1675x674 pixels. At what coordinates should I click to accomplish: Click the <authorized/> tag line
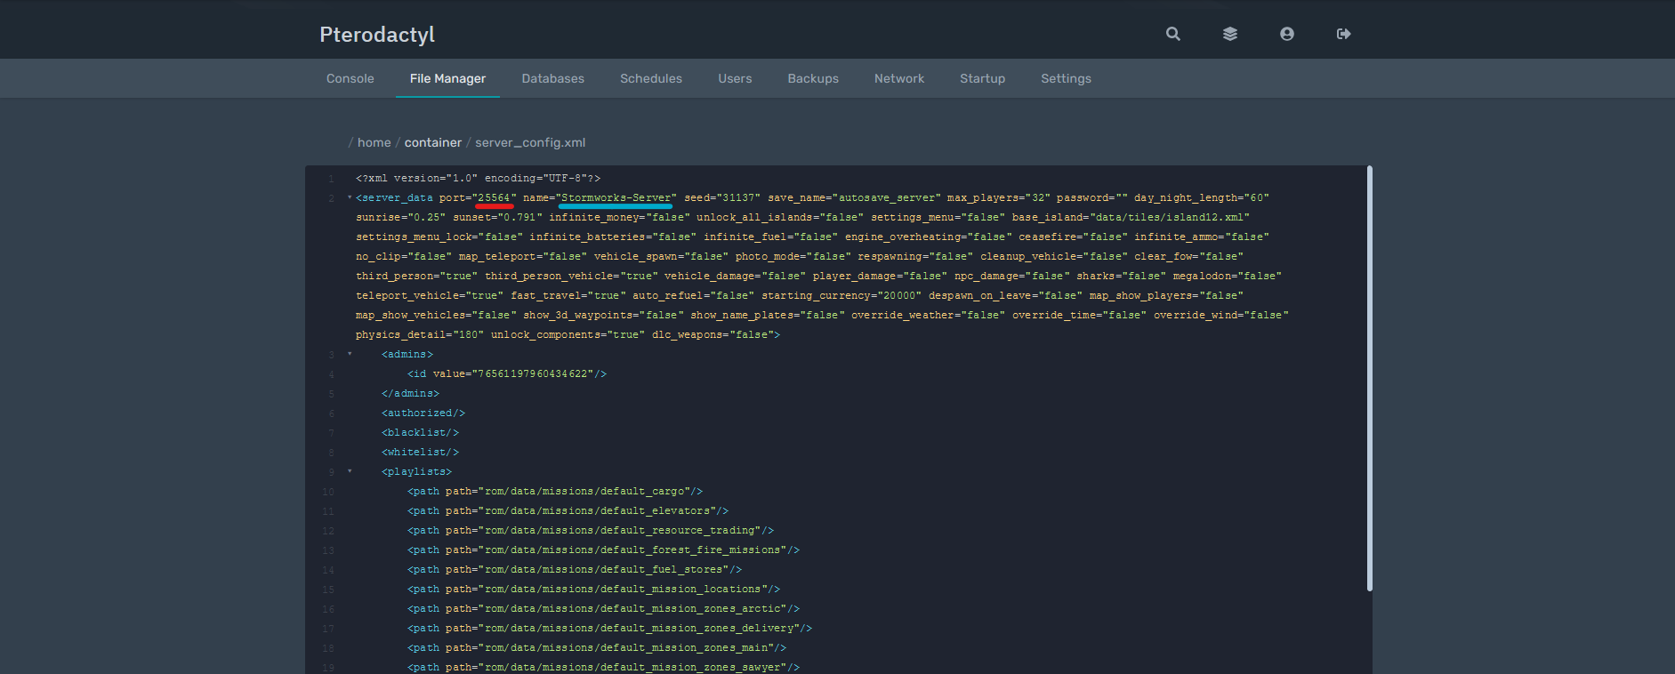tap(423, 413)
